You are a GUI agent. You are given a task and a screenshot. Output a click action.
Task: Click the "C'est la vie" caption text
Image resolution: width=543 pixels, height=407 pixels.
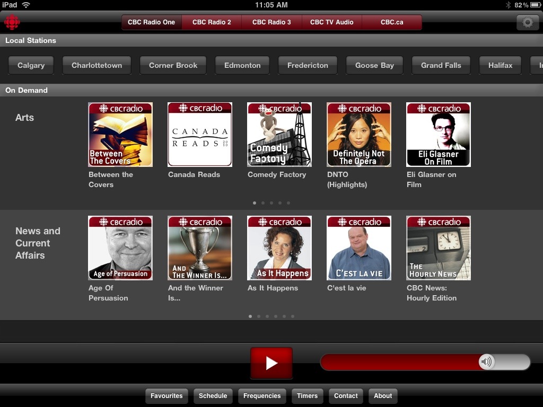pos(347,288)
